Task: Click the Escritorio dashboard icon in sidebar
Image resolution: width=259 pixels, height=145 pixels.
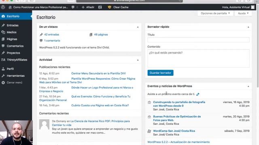Action: [3, 16]
